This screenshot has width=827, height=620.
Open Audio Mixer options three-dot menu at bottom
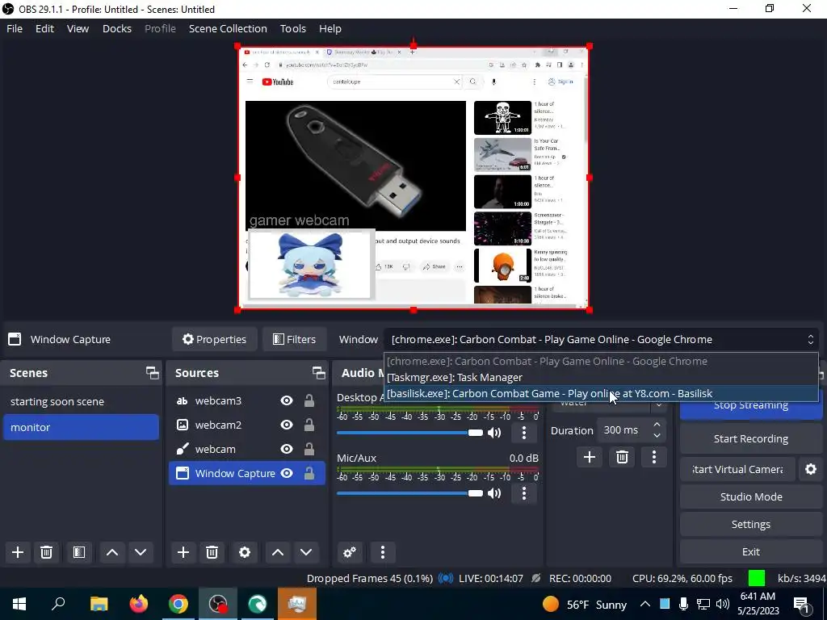(x=383, y=552)
